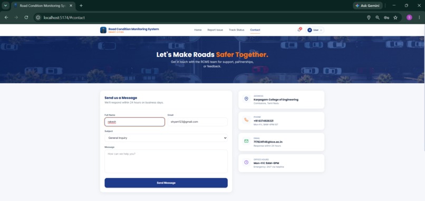425x201 pixels.
Task: Click the orange phone icon
Action: point(246,120)
